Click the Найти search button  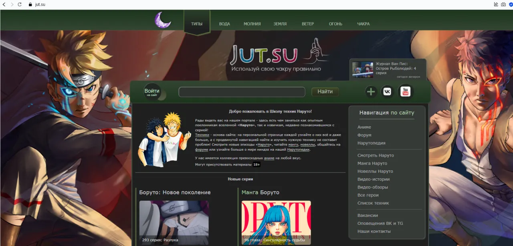click(325, 92)
